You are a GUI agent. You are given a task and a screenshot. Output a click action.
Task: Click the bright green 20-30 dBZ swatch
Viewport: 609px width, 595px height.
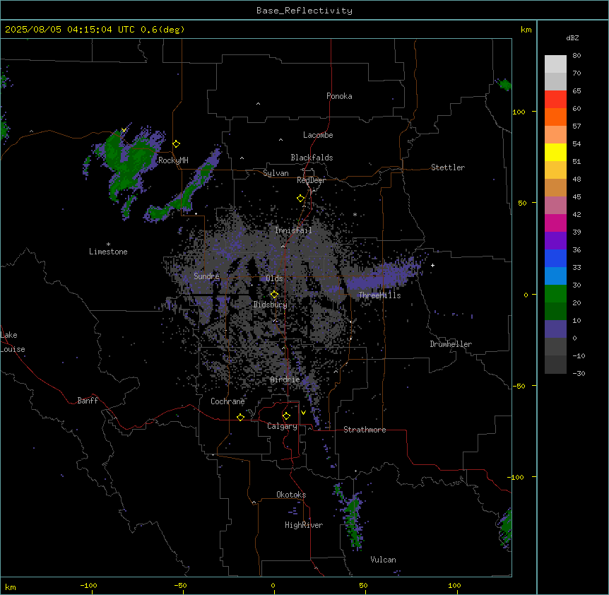point(555,294)
